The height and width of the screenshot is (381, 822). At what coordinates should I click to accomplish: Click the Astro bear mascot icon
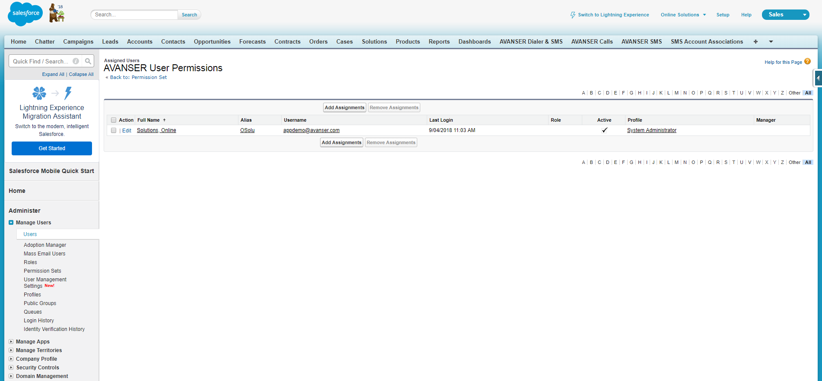(57, 13)
